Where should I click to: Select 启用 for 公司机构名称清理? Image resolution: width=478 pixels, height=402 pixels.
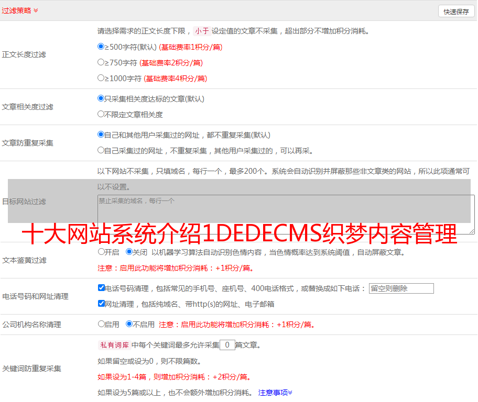(101, 324)
